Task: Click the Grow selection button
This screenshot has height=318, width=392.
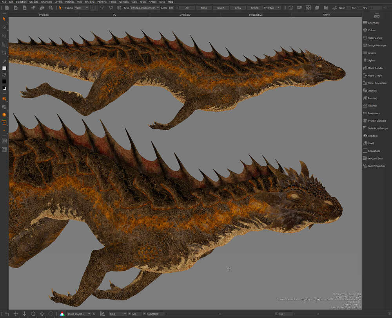Action: pyautogui.click(x=238, y=8)
